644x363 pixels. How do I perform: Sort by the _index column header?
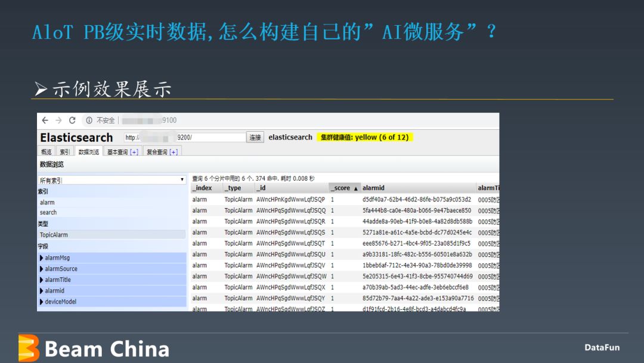(x=206, y=188)
